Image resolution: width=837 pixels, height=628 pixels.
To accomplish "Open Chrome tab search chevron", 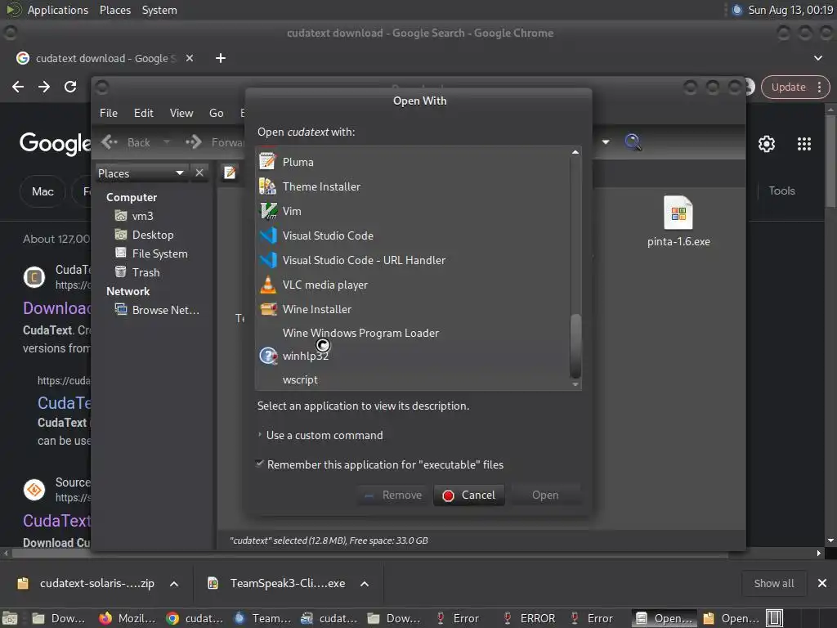I will pos(817,58).
